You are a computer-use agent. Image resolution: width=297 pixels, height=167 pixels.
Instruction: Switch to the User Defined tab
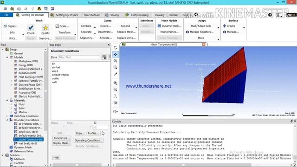coord(92,15)
